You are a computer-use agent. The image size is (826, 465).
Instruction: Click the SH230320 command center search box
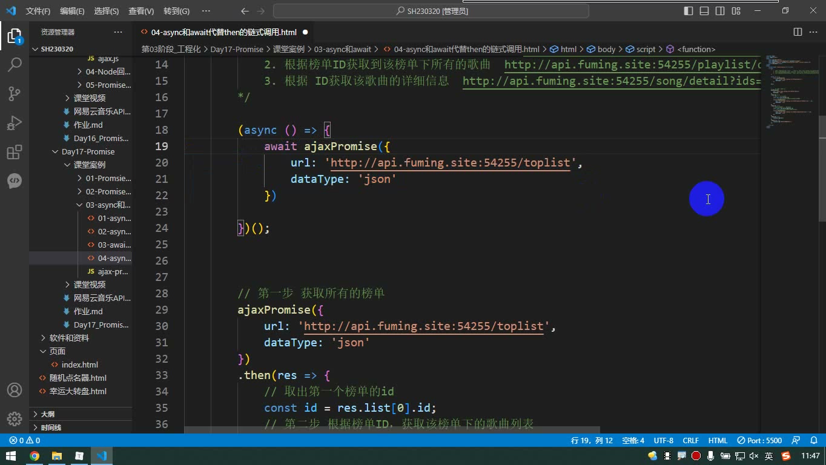coord(431,11)
